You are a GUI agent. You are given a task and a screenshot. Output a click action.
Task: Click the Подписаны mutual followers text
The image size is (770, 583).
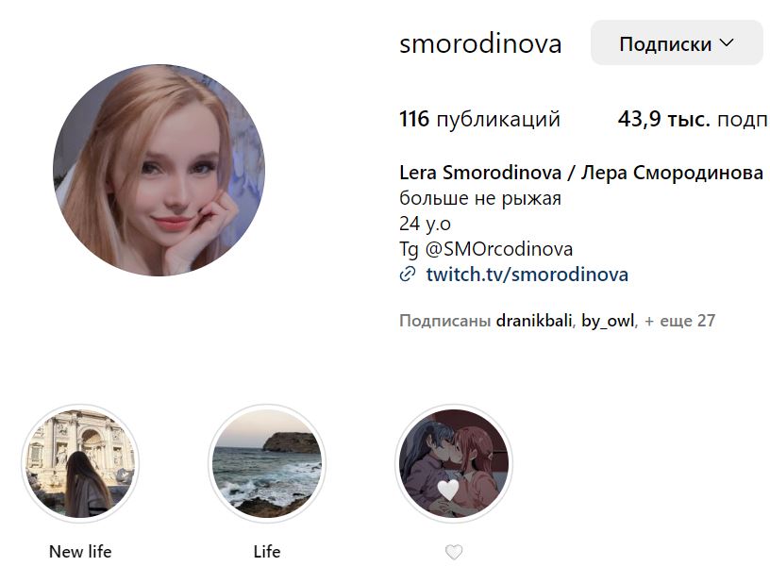coord(444,321)
